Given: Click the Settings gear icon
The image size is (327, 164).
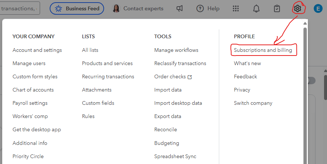Looking at the screenshot, I should [297, 8].
